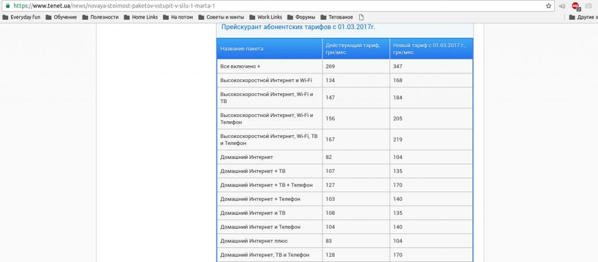
Task: Open the Everyday fun bookmark folder
Action: (x=23, y=17)
